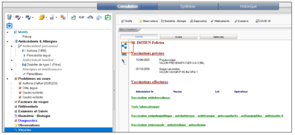This screenshot has width=295, height=135.
Task: Collapse the Antécédents & Allergies node
Action: click(7, 41)
